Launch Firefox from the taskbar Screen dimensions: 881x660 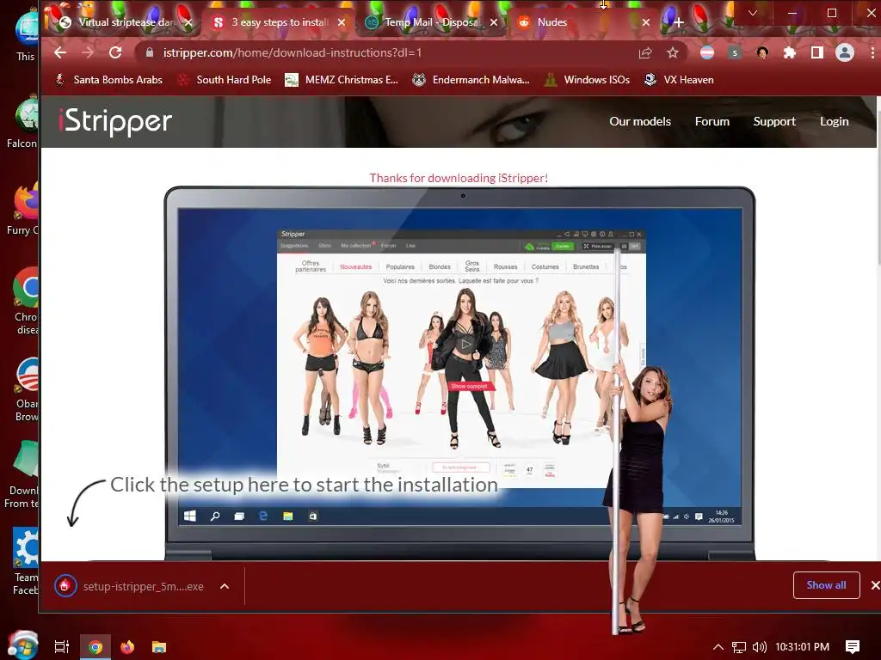[127, 646]
